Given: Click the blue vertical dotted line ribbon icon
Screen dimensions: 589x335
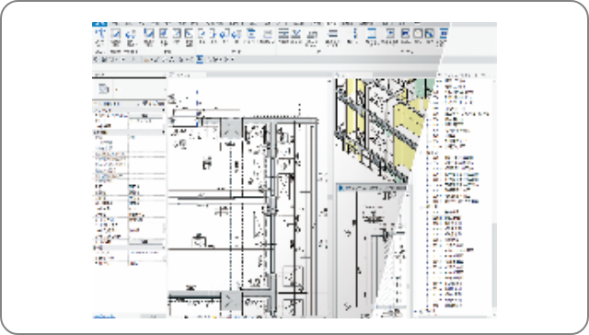Looking at the screenshot, I should tap(355, 33).
